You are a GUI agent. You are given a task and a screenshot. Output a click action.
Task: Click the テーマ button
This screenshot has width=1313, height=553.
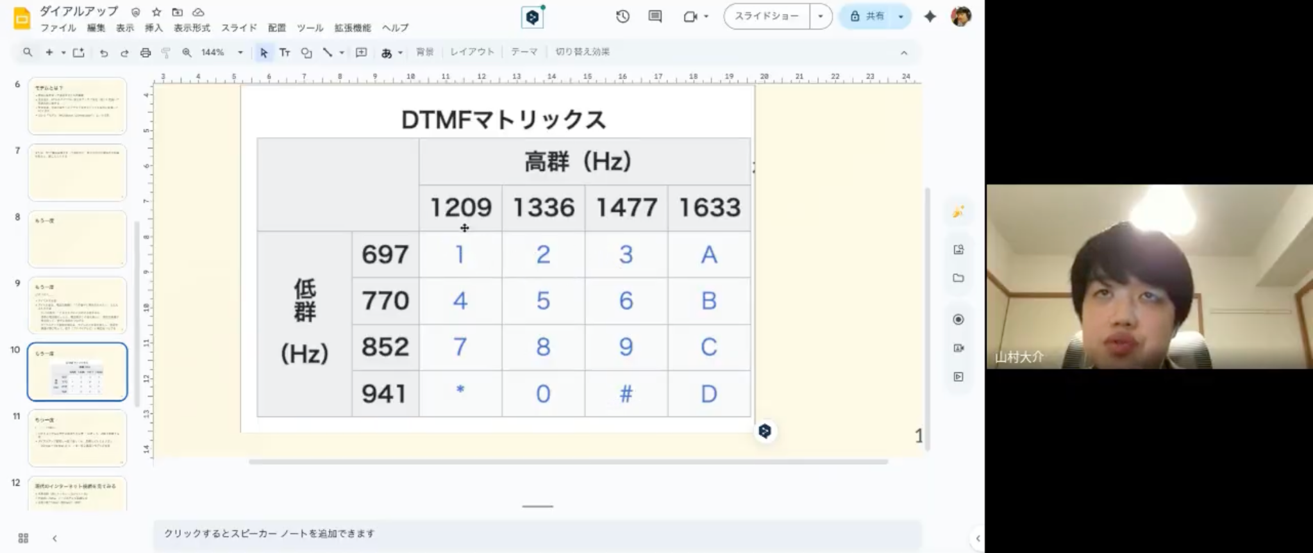coord(524,52)
